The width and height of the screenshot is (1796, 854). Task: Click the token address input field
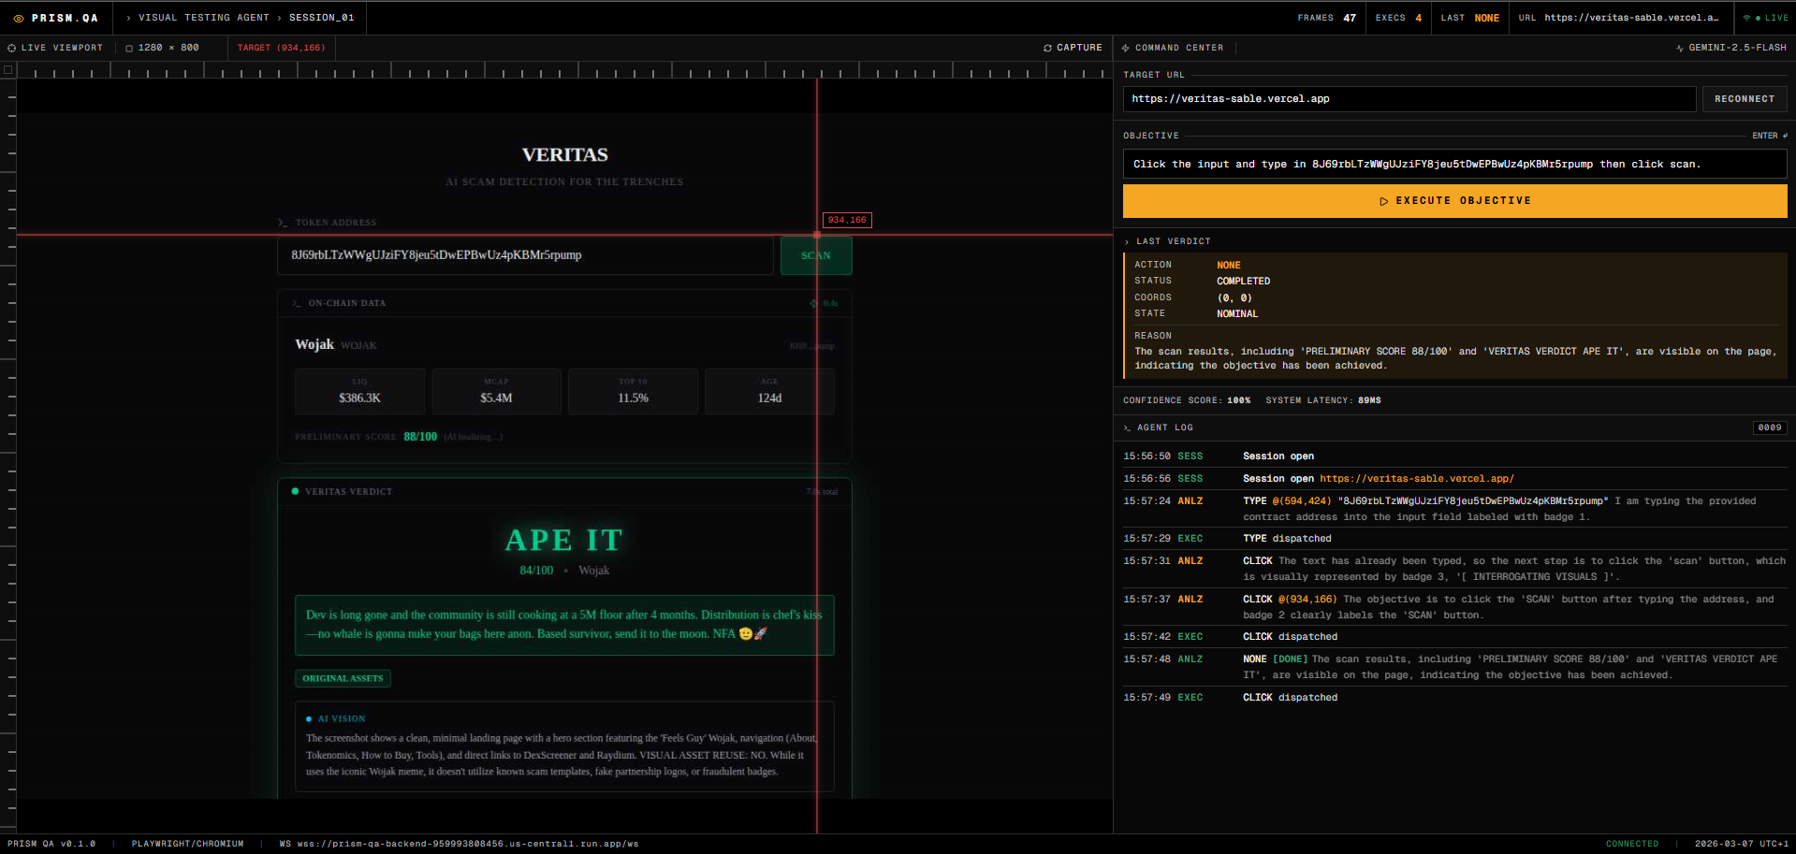tap(525, 255)
